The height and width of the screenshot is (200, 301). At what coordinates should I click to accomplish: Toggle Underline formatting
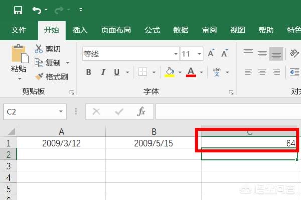click(x=117, y=72)
